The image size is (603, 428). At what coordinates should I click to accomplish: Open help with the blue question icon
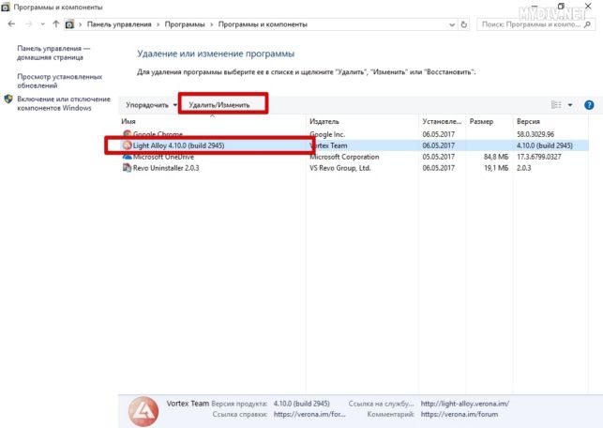[589, 105]
